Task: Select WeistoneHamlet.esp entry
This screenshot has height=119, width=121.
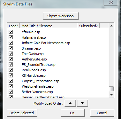Action: [x=38, y=86]
